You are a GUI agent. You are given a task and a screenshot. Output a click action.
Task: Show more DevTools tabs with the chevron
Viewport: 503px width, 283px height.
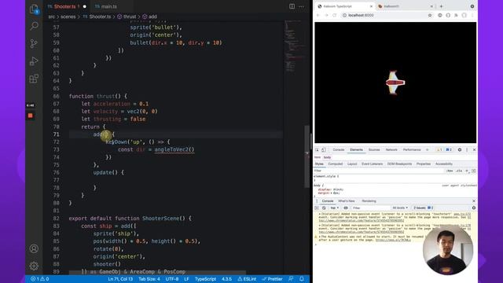tap(428, 150)
